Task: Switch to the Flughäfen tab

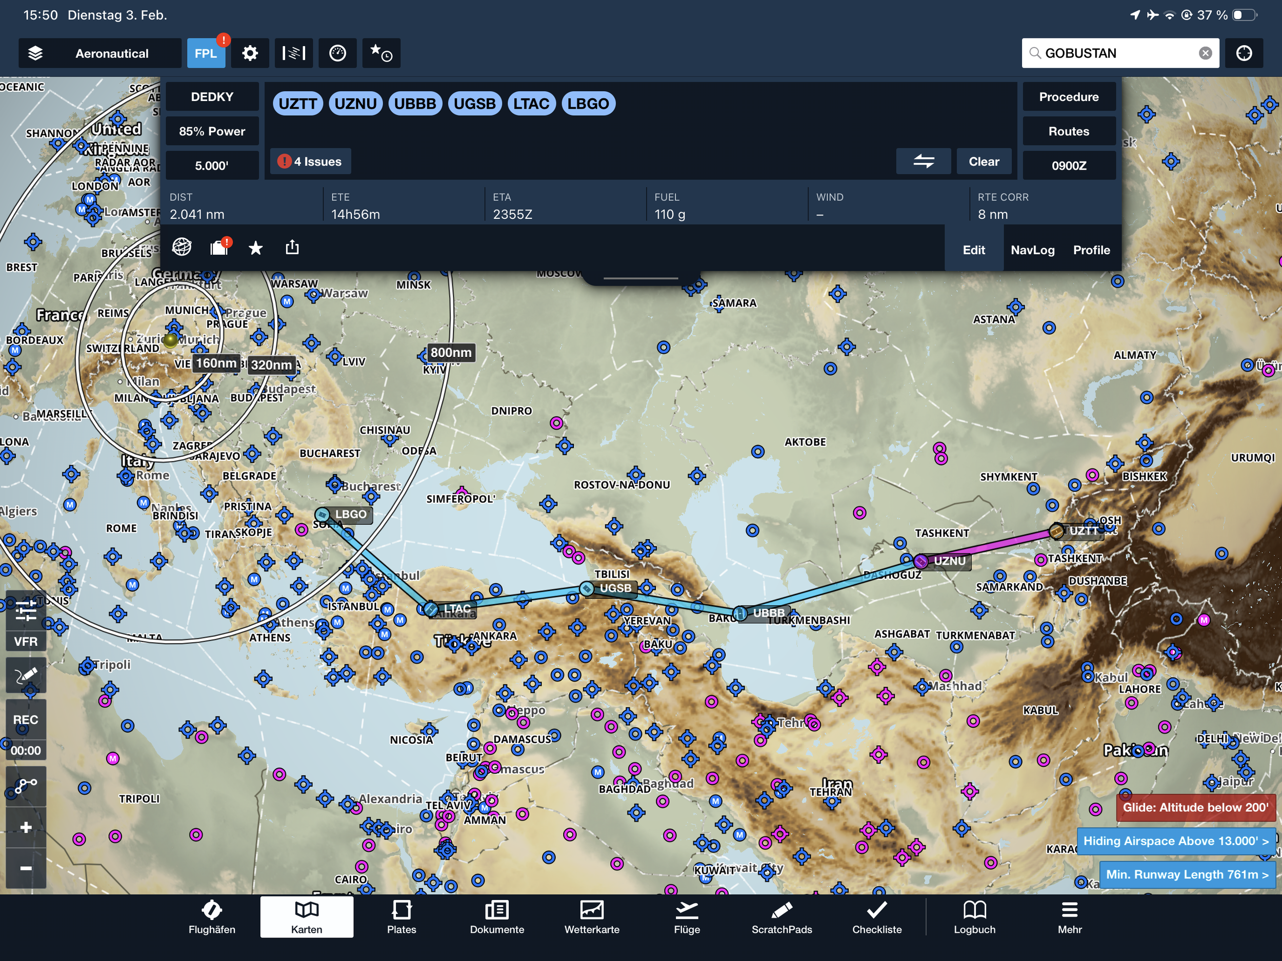Action: [x=212, y=916]
